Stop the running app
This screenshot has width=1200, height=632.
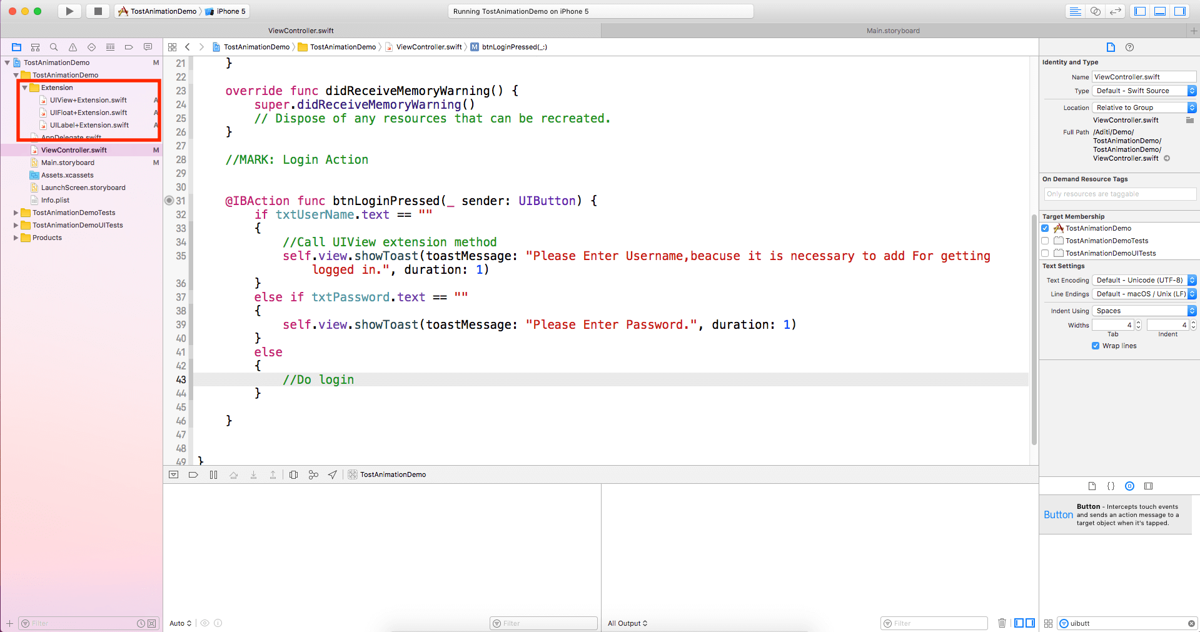(x=98, y=11)
